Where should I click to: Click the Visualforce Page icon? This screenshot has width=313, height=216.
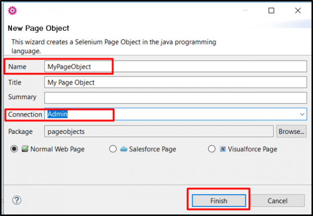pos(223,149)
